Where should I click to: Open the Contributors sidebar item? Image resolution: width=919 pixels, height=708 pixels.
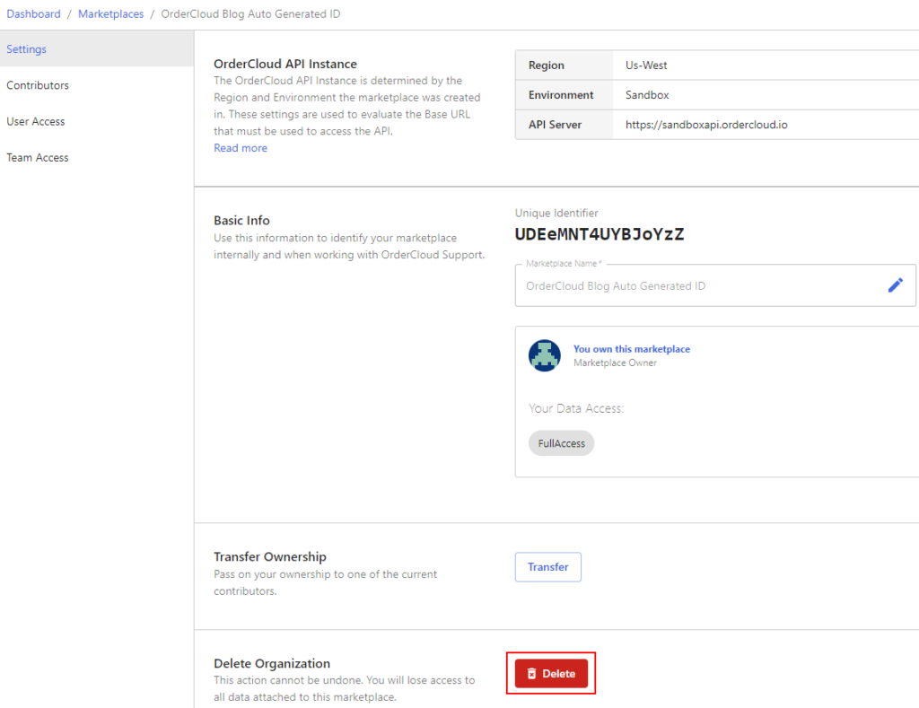[97, 85]
